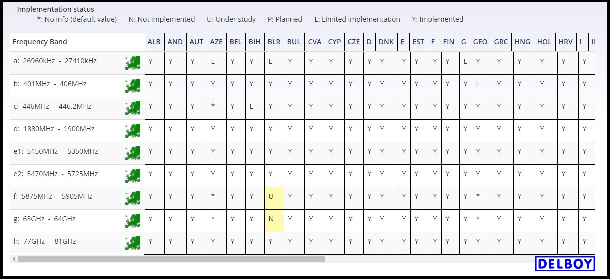The image size is (610, 279).
Task: Click map icon for band h 77GHz - 81GHz
Action: (133, 243)
